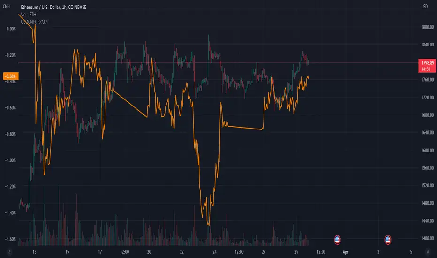
Task: Click the date label 22 on the time axis
Action: click(x=182, y=252)
